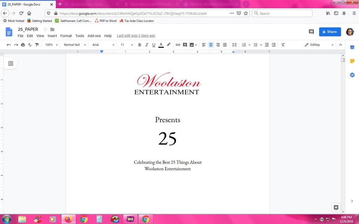Star the 25_PAPER document
The image size is (359, 224).
(45, 29)
